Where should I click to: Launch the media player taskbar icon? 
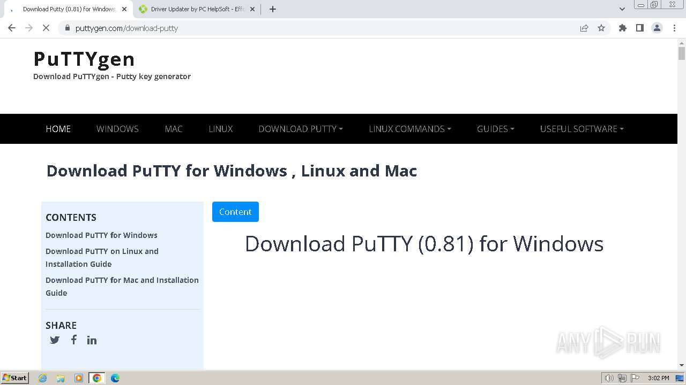click(79, 378)
